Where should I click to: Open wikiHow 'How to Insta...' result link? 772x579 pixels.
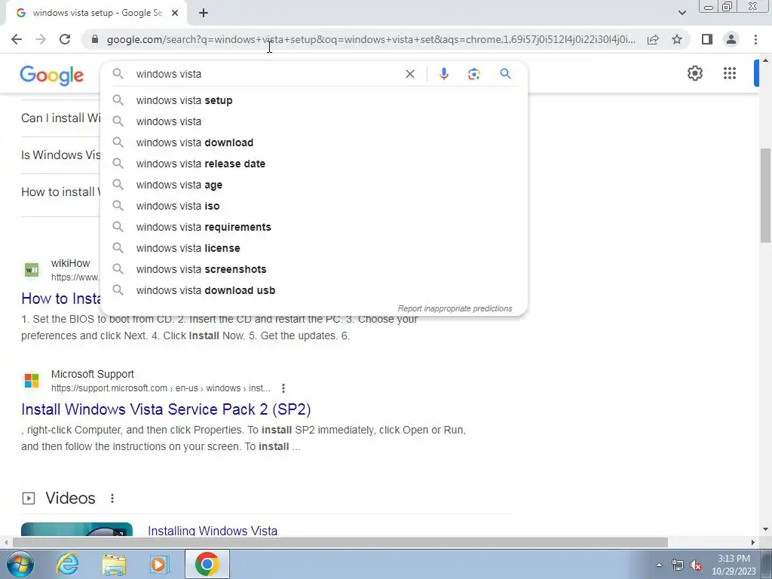point(61,299)
